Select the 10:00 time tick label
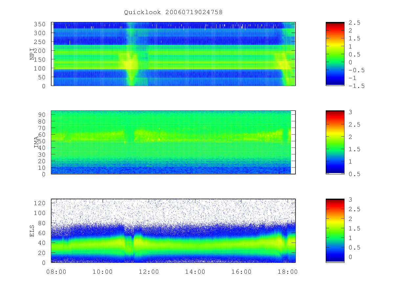The width and height of the screenshot is (394, 295). tap(102, 272)
